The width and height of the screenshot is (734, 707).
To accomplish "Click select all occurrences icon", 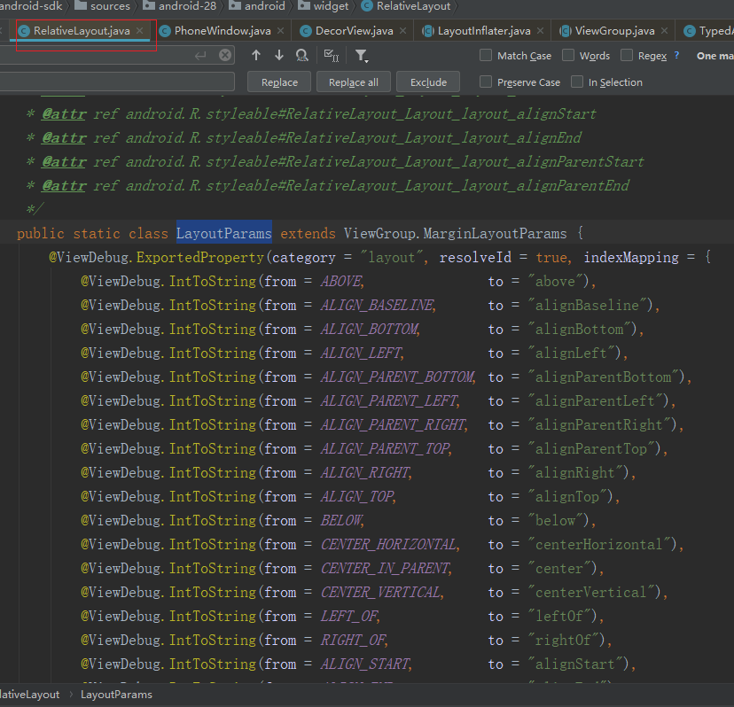I will point(331,56).
